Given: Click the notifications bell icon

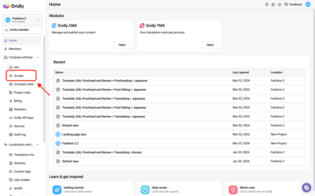Looking at the screenshot, I should tap(279, 5).
